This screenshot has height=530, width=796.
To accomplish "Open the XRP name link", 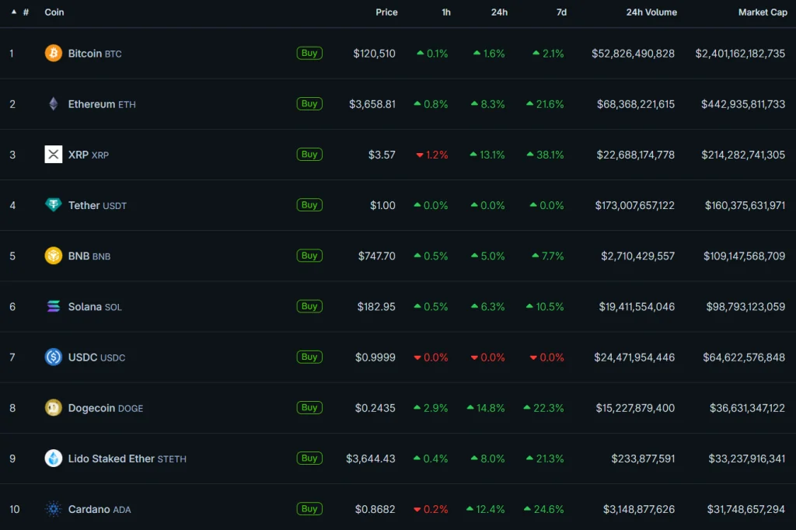I will (89, 155).
